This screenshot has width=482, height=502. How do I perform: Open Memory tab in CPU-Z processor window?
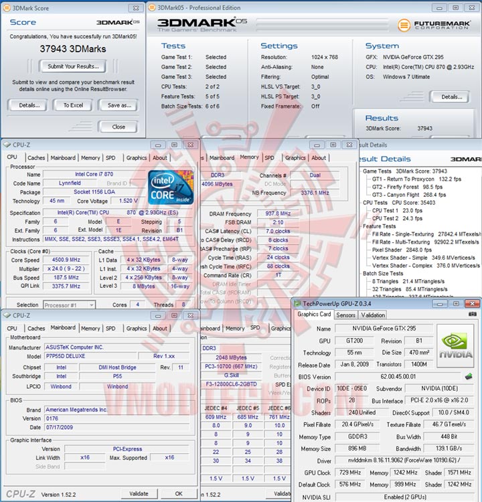tap(90, 158)
